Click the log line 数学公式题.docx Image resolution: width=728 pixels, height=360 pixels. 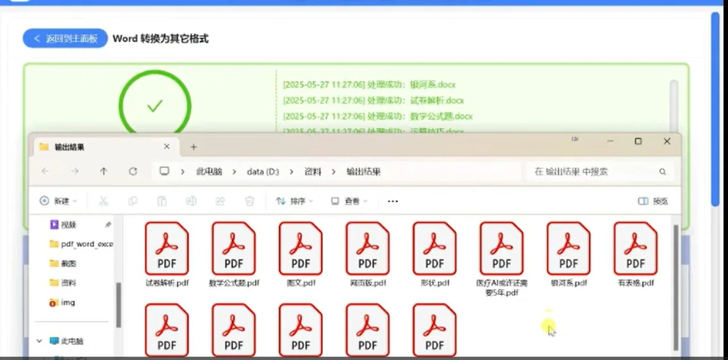(377, 116)
